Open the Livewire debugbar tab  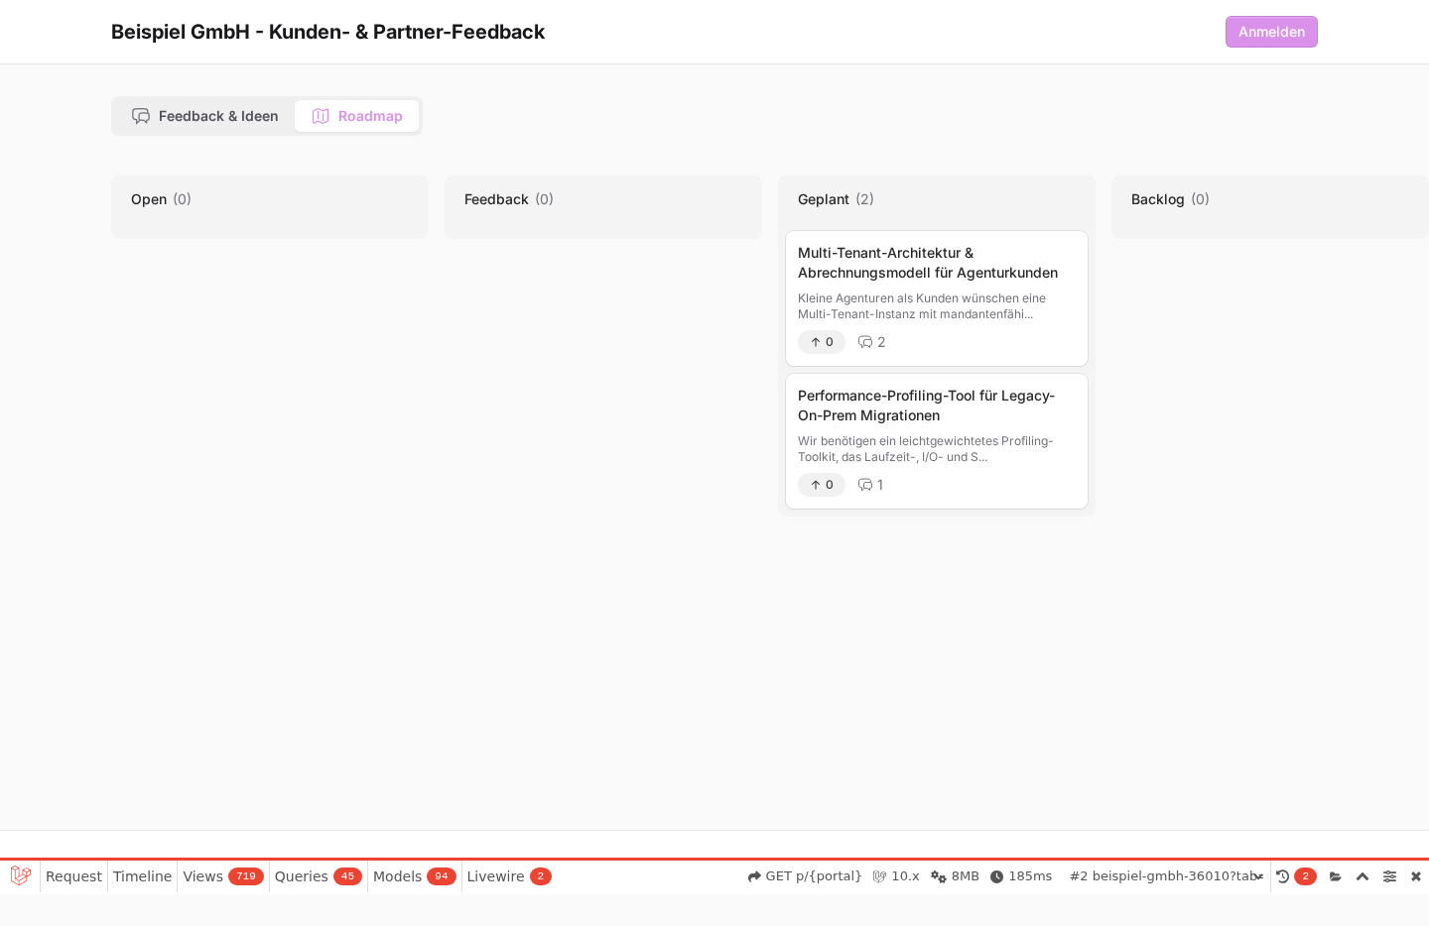click(x=509, y=876)
